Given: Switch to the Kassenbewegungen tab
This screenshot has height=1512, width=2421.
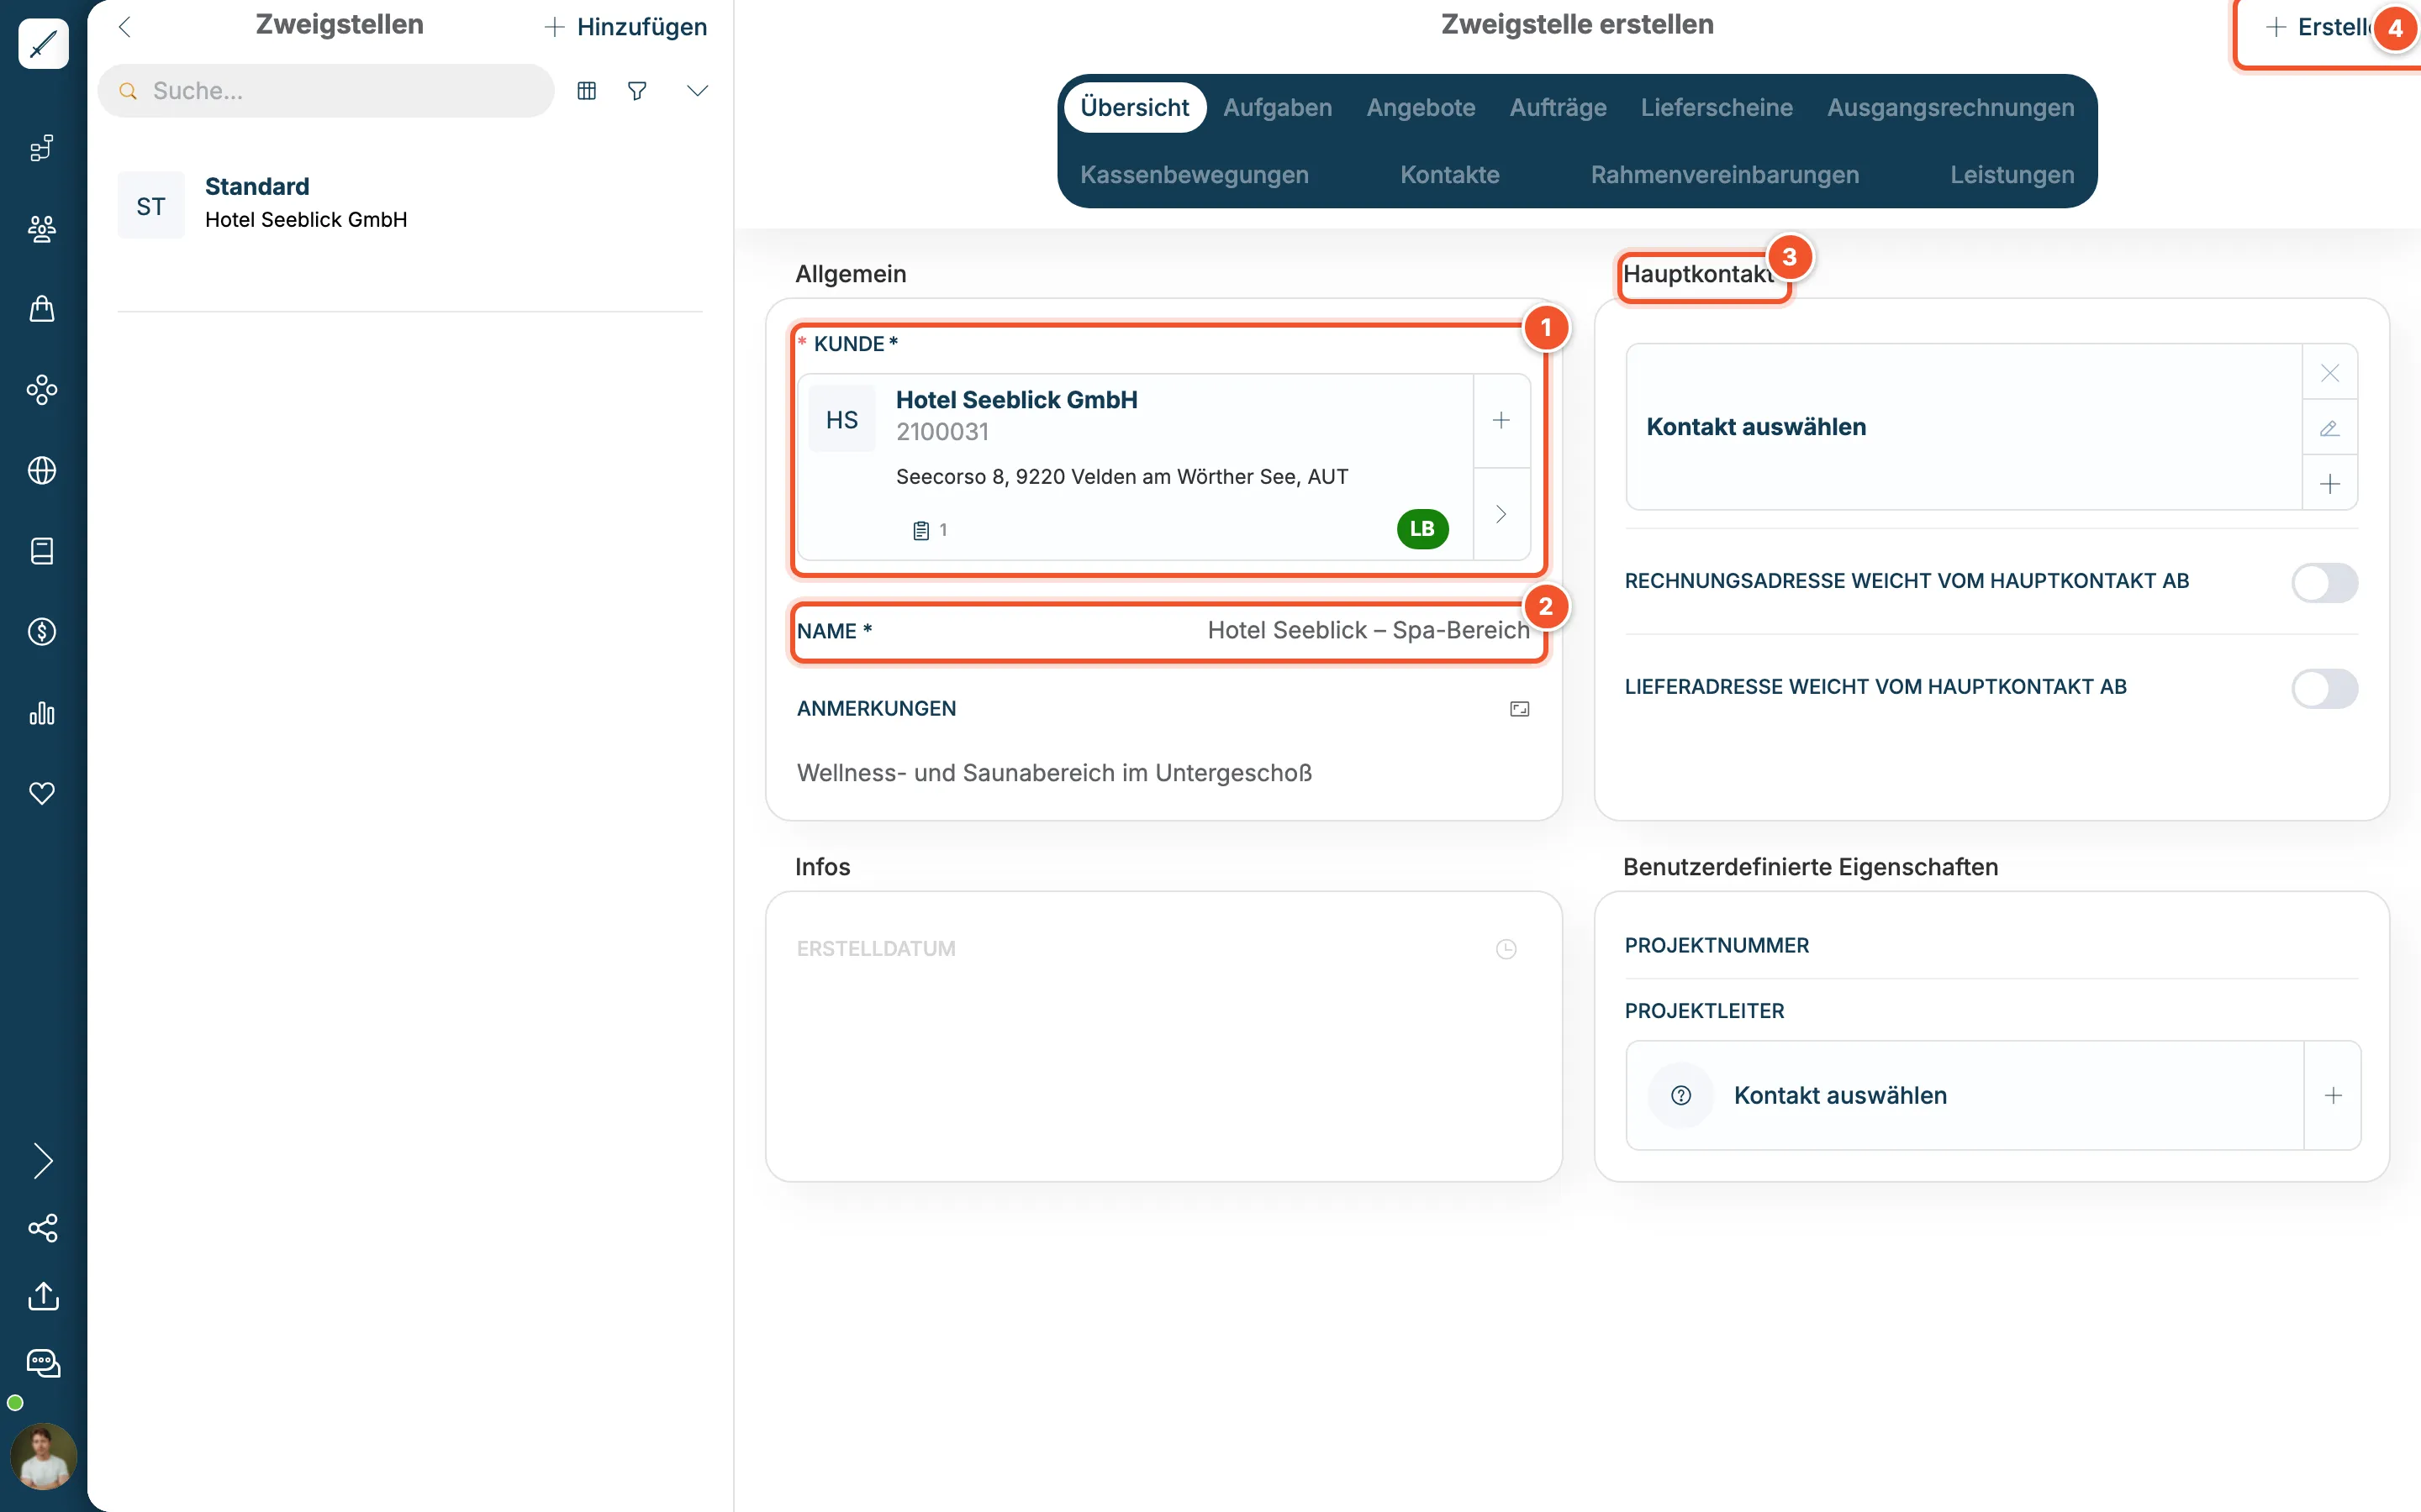Looking at the screenshot, I should 1195,174.
